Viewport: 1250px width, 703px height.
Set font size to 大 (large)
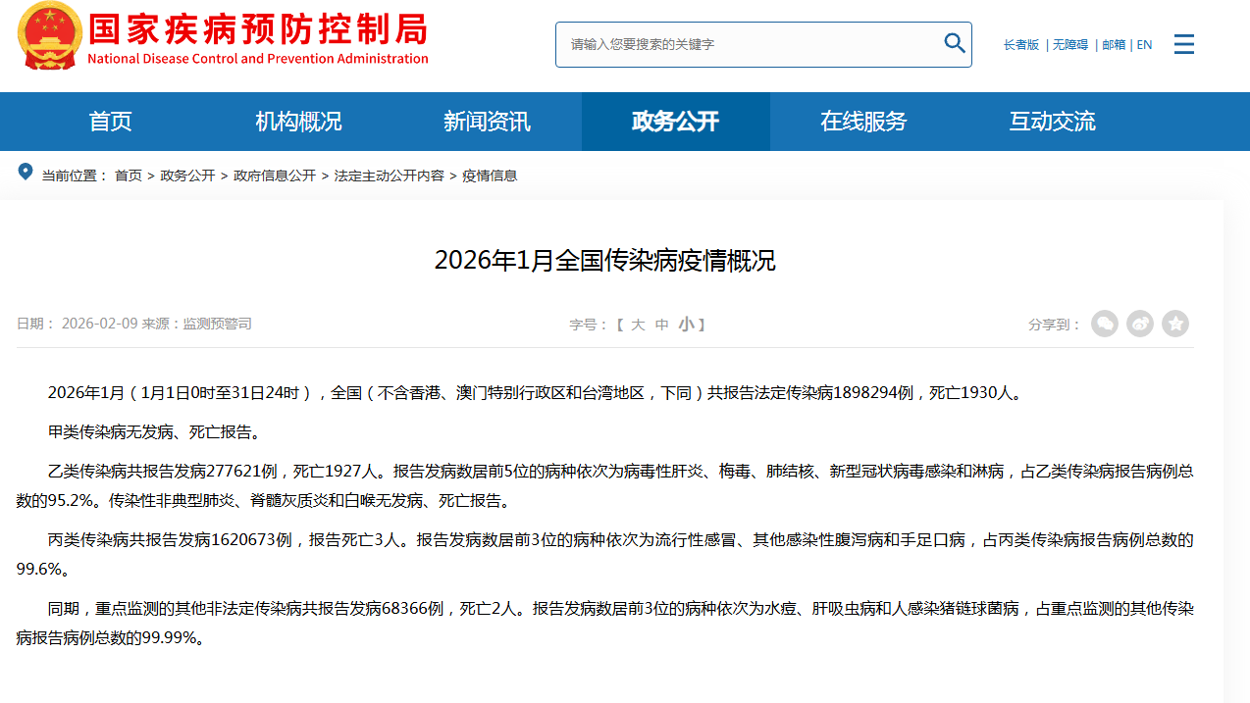pyautogui.click(x=638, y=325)
